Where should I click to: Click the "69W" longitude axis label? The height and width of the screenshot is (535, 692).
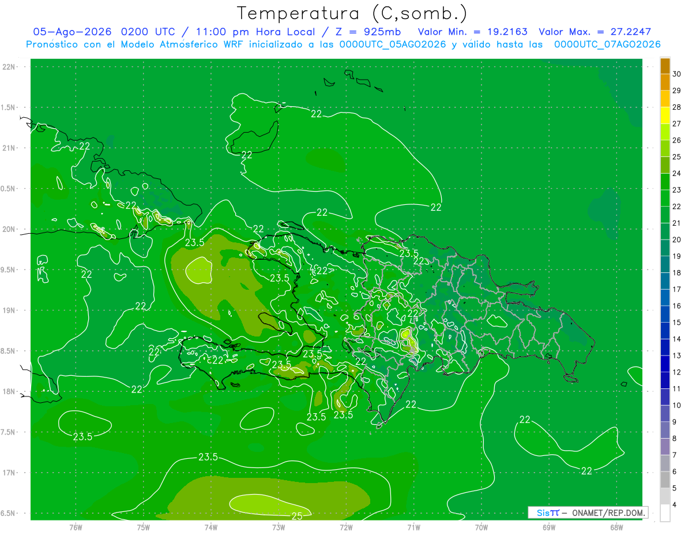[x=549, y=527]
